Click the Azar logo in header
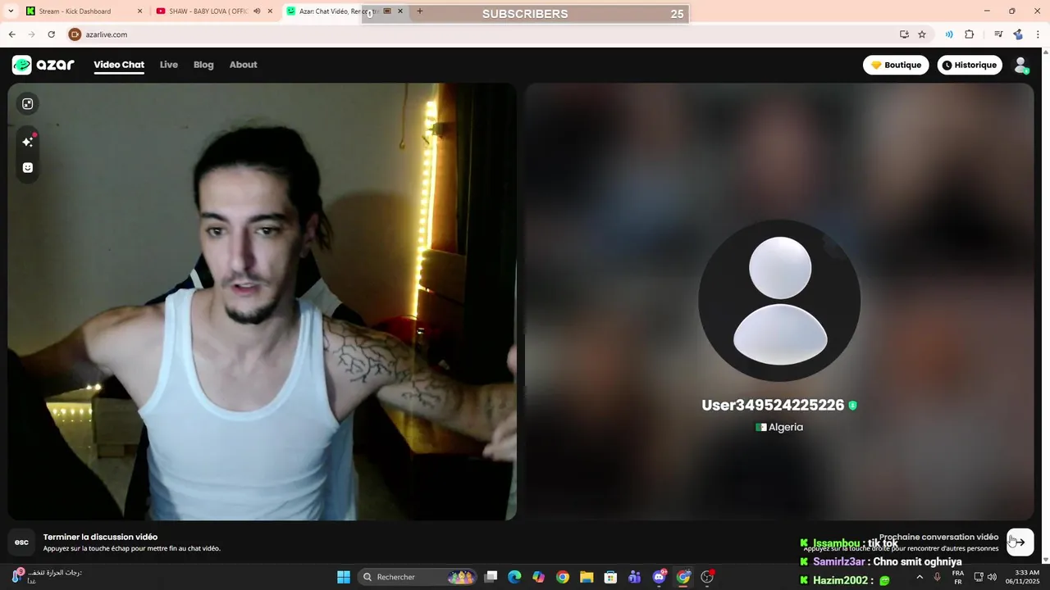Viewport: 1050px width, 590px height. point(43,65)
